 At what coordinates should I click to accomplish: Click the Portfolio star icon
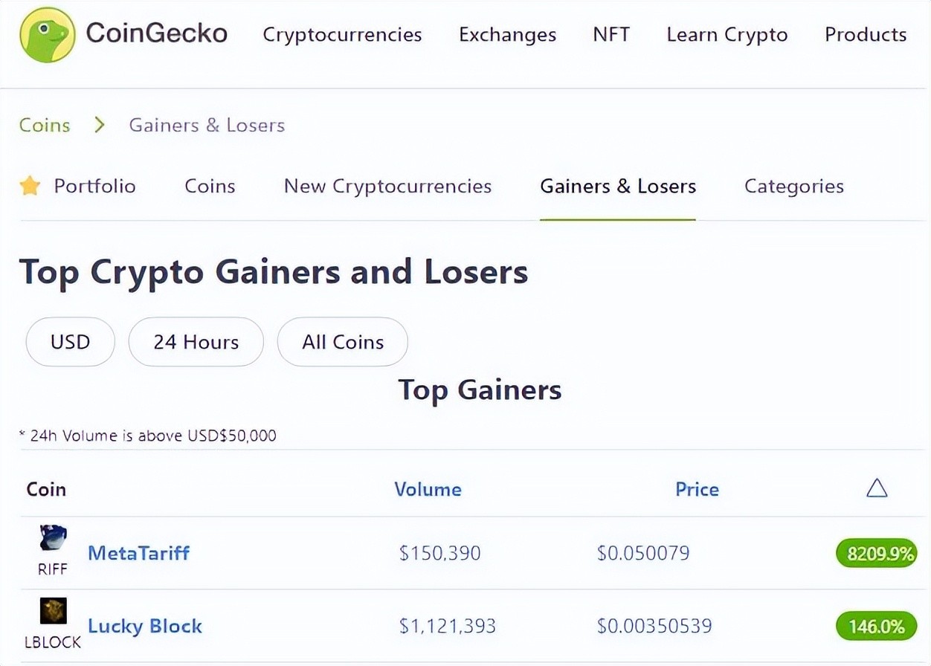(x=30, y=186)
